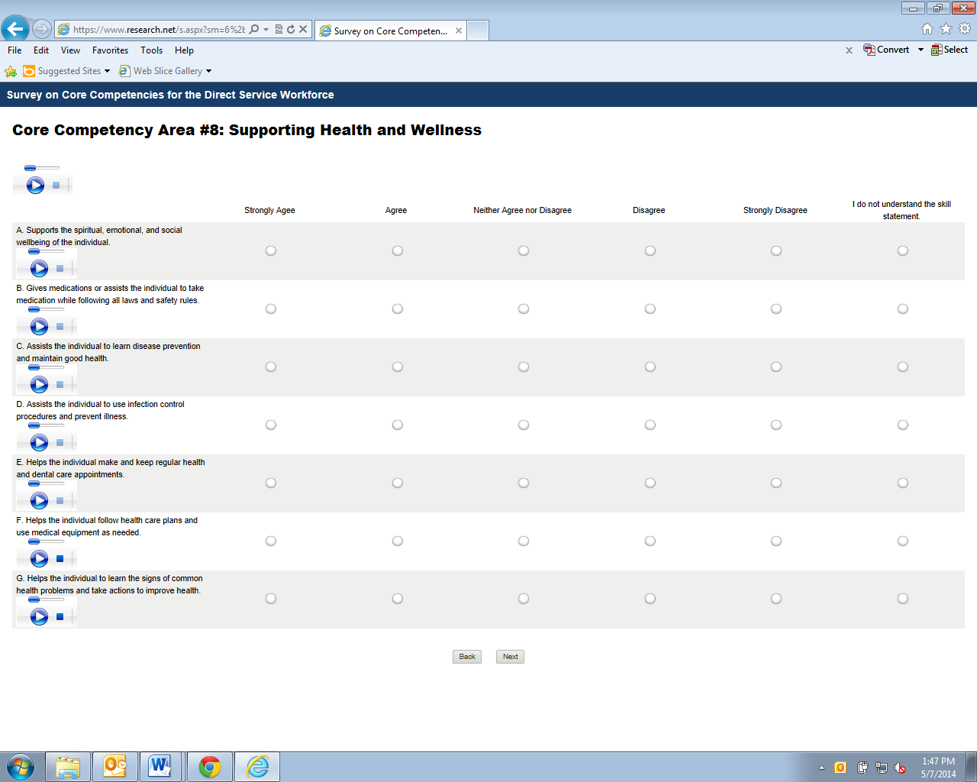Select Disagree for statement C
This screenshot has height=782, width=977.
650,367
